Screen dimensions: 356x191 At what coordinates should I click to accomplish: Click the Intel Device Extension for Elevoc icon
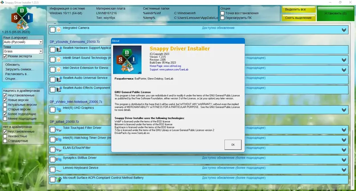[x=59, y=70]
